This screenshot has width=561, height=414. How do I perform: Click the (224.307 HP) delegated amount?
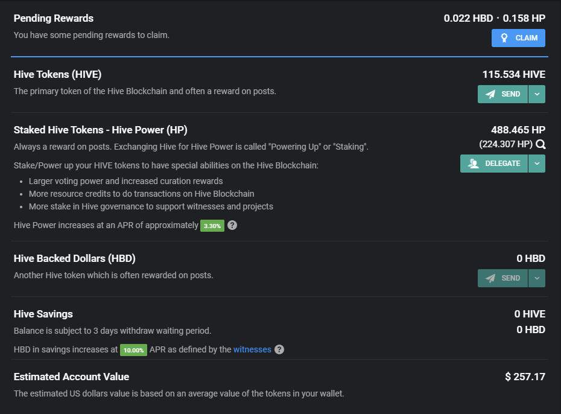click(x=506, y=144)
